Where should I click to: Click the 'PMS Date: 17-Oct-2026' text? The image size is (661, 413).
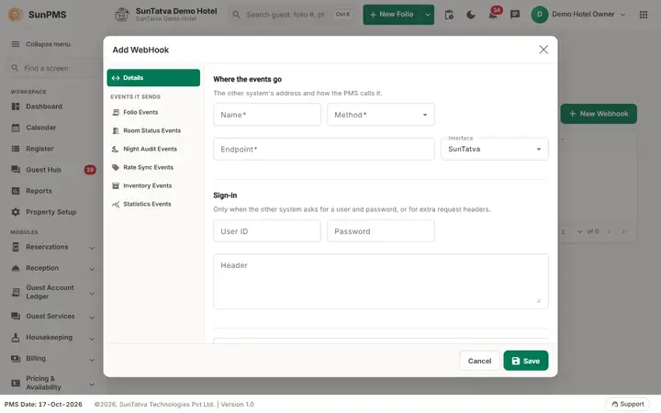pyautogui.click(x=43, y=404)
